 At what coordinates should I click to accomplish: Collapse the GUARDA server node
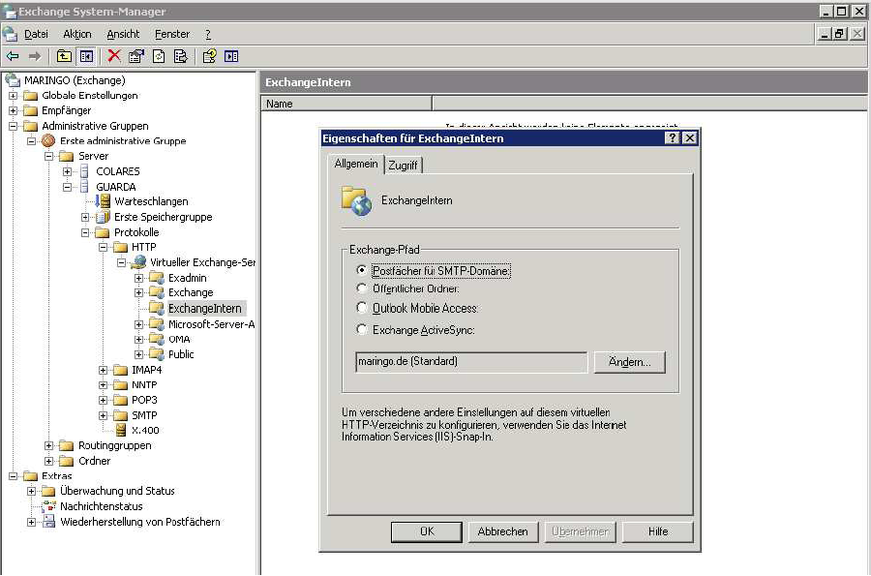click(x=67, y=187)
